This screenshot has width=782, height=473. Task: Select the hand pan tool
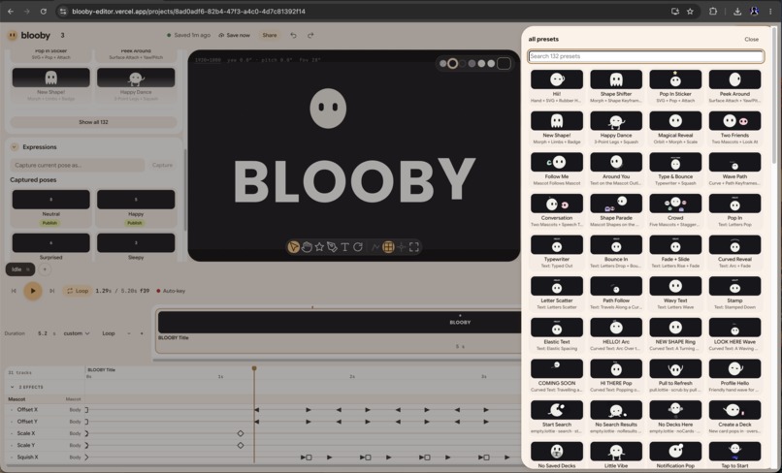(307, 247)
